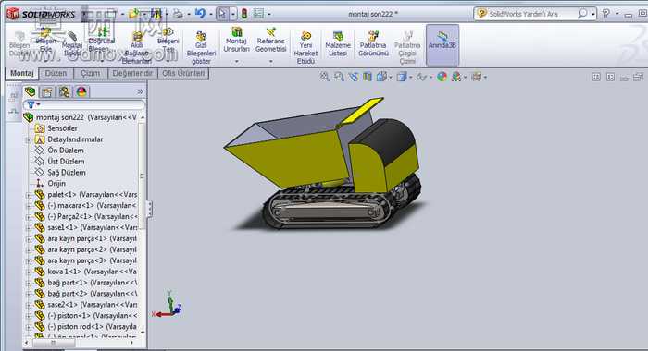
Task: Open the Malzeme Listesi tool
Action: coord(338,43)
